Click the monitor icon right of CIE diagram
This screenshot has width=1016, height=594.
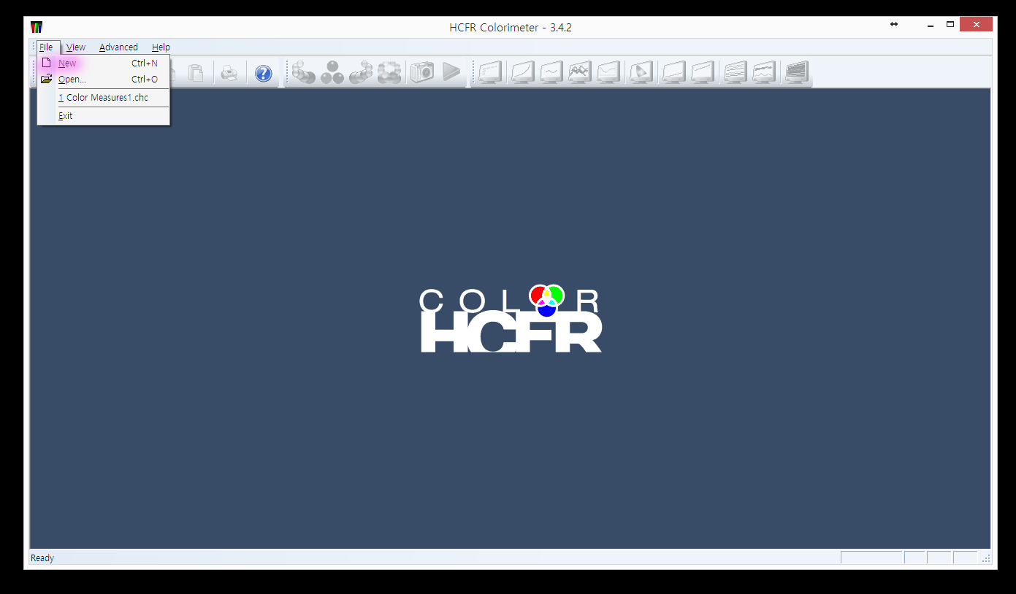coord(673,72)
